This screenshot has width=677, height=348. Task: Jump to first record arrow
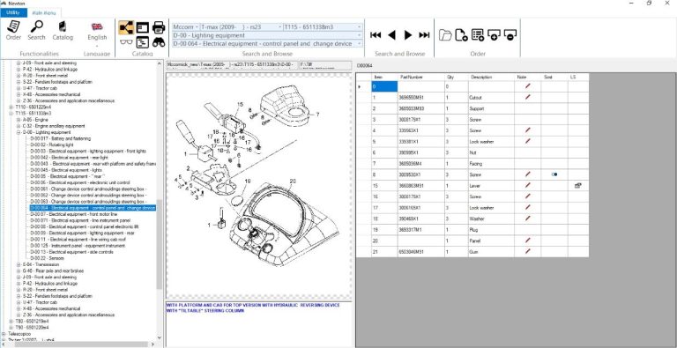[x=376, y=35]
